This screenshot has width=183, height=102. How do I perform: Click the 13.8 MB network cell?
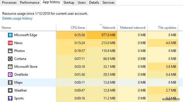click(102, 83)
